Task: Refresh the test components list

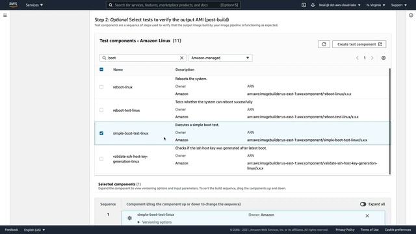Action: (324, 44)
